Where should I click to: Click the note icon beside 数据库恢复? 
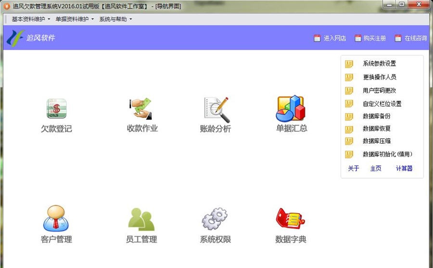click(349, 129)
